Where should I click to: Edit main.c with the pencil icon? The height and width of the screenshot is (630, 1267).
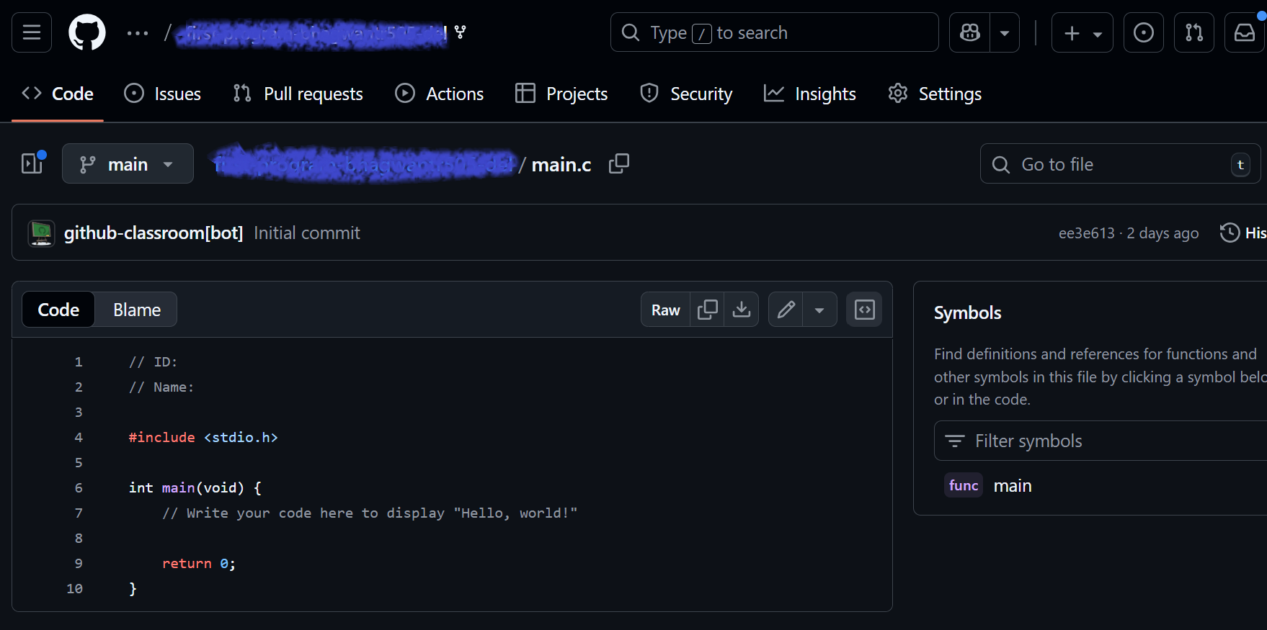click(786, 310)
